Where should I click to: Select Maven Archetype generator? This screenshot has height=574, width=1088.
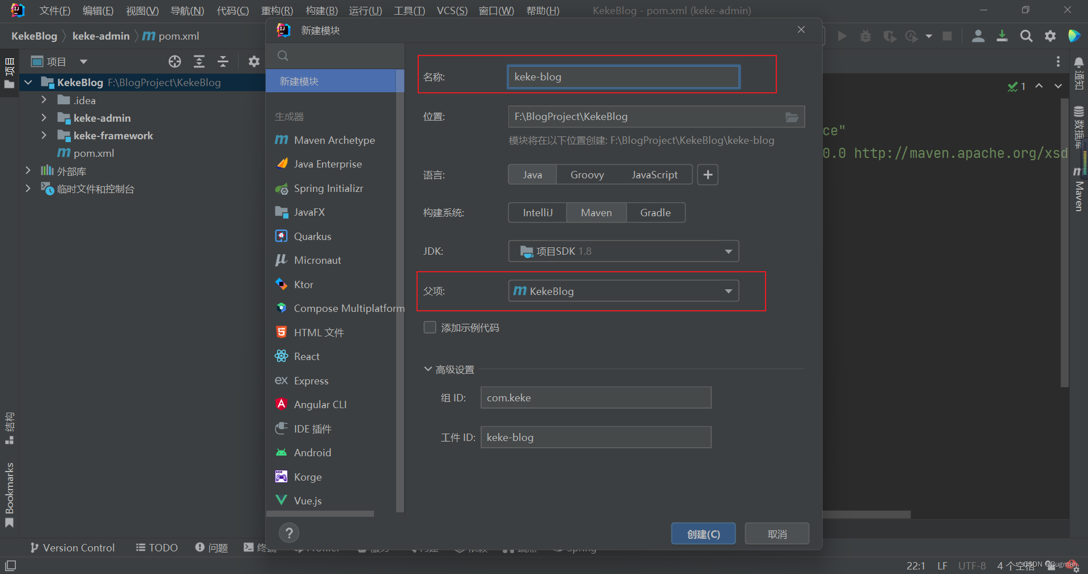pyautogui.click(x=334, y=140)
